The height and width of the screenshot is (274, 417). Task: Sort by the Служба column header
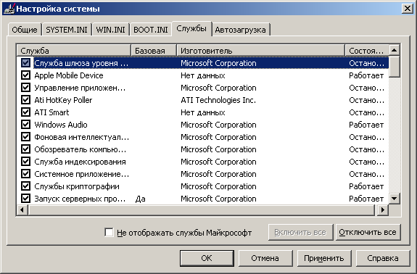pos(74,50)
